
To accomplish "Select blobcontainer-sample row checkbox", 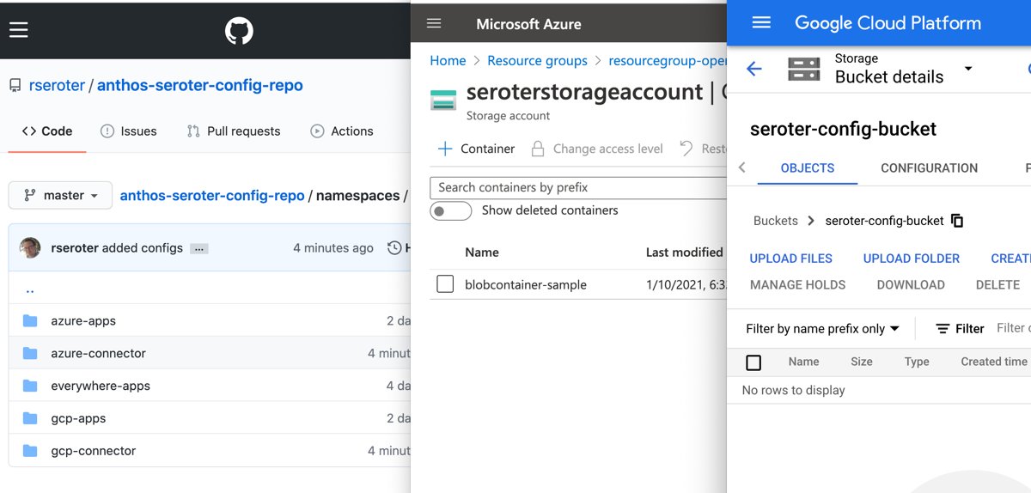I will (x=445, y=284).
